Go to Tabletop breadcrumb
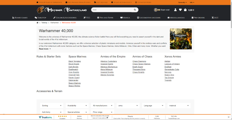 [44, 23]
